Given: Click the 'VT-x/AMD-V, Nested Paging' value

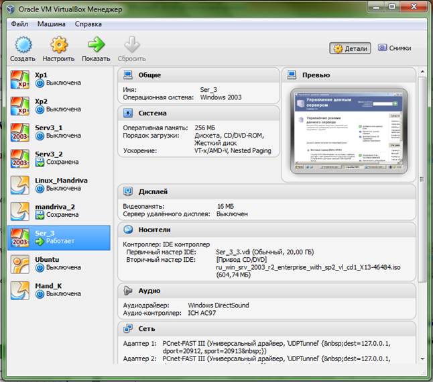Looking at the screenshot, I should 233,151.
